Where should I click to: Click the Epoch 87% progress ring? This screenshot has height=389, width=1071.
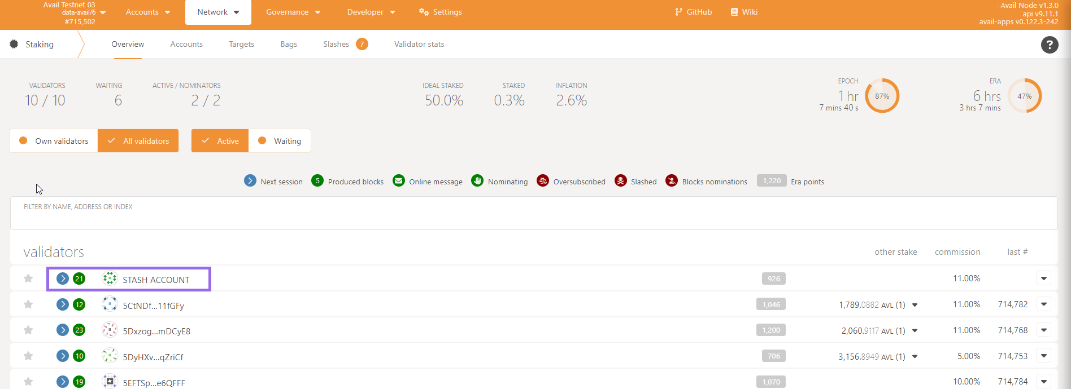[x=882, y=96]
